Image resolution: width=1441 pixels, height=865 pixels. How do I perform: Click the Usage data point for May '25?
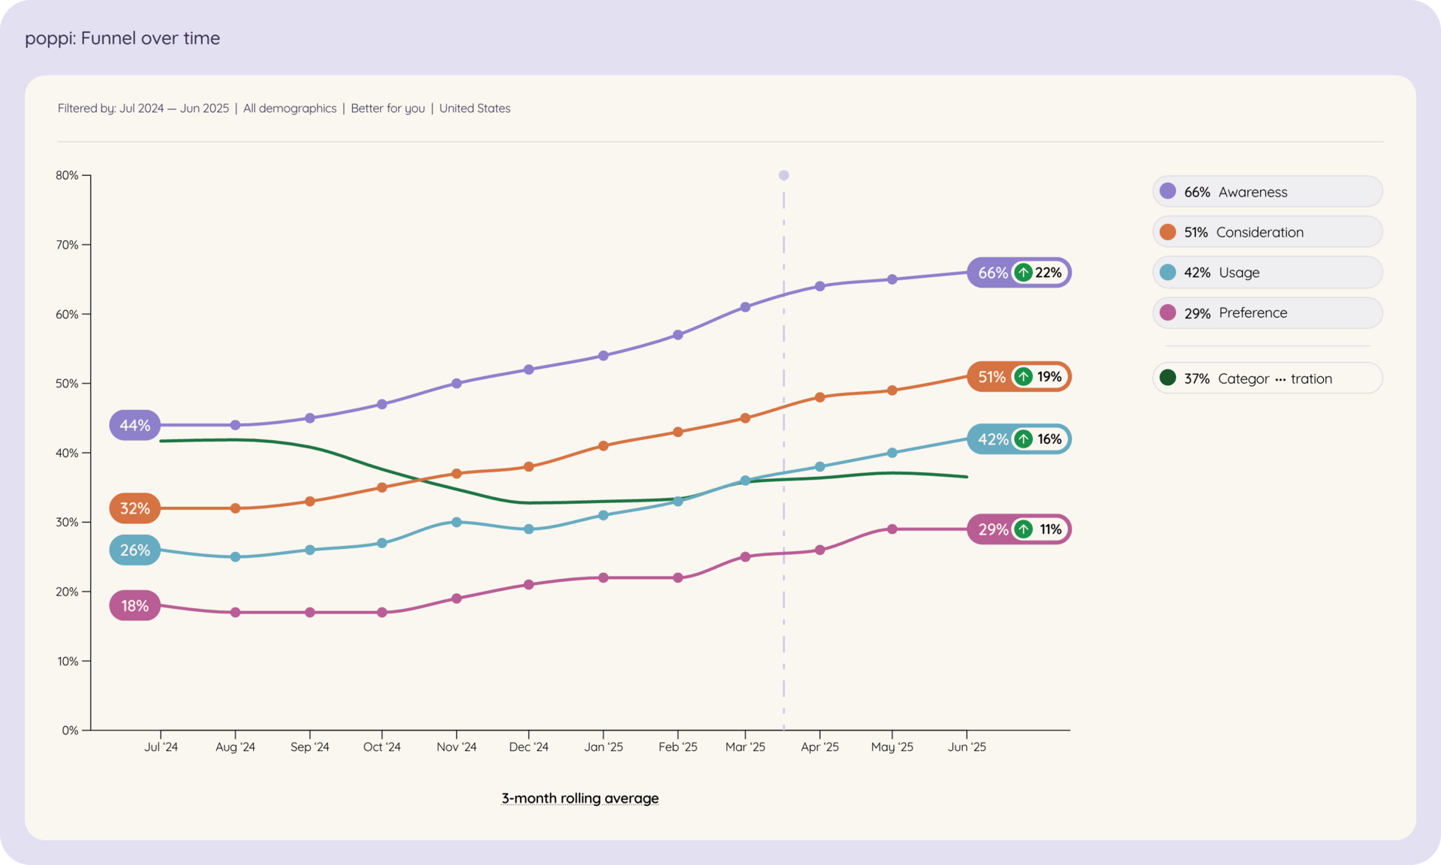point(892,453)
